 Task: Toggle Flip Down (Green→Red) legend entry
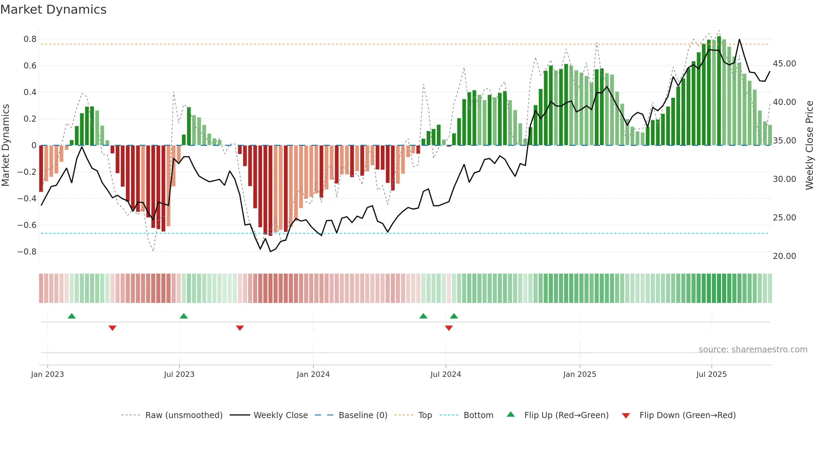coord(679,415)
